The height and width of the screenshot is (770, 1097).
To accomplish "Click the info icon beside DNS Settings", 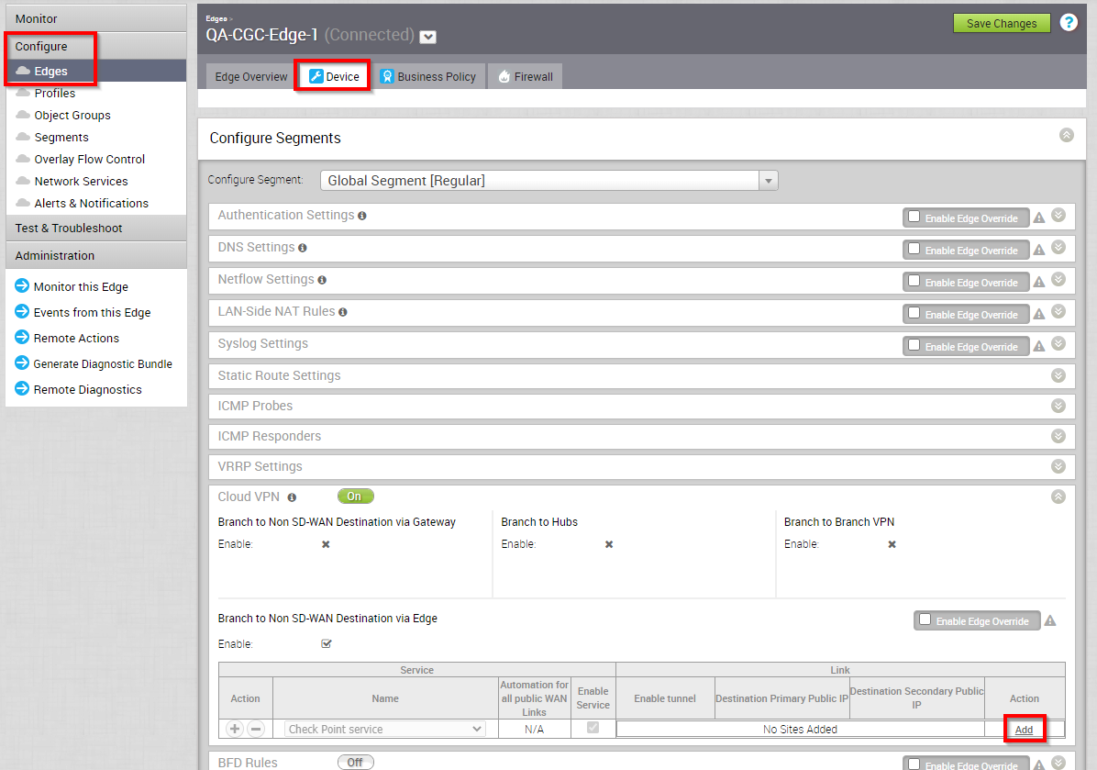I will (303, 248).
